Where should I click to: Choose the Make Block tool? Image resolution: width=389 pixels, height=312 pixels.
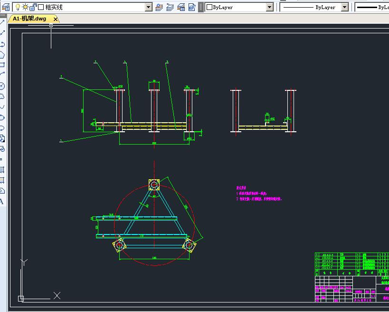(2, 149)
